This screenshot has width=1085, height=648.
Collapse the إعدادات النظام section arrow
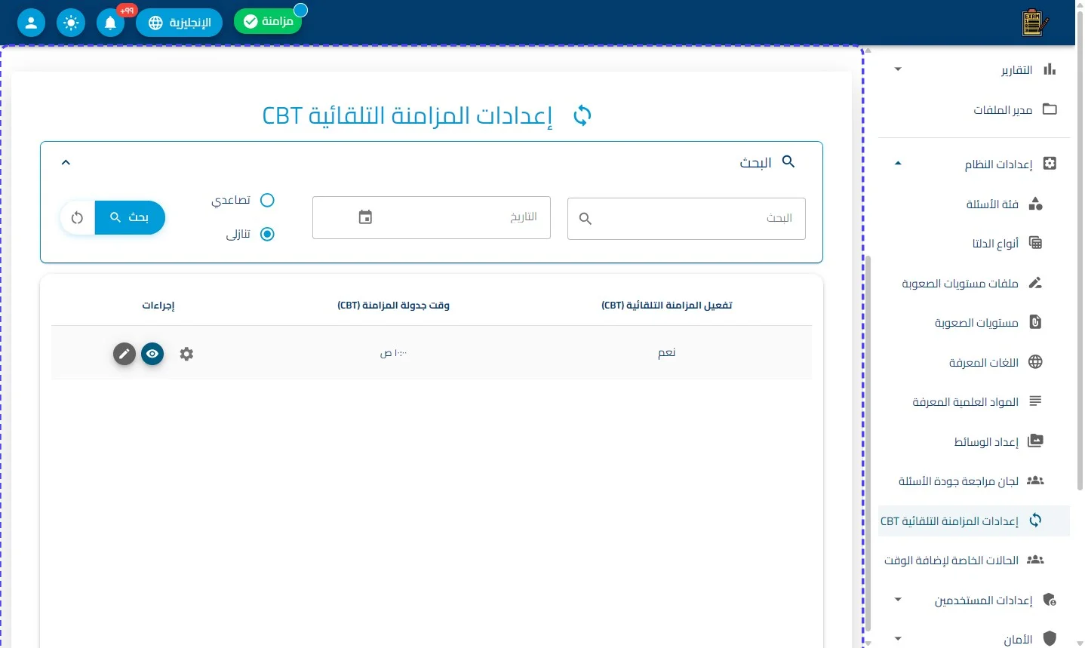pyautogui.click(x=898, y=164)
